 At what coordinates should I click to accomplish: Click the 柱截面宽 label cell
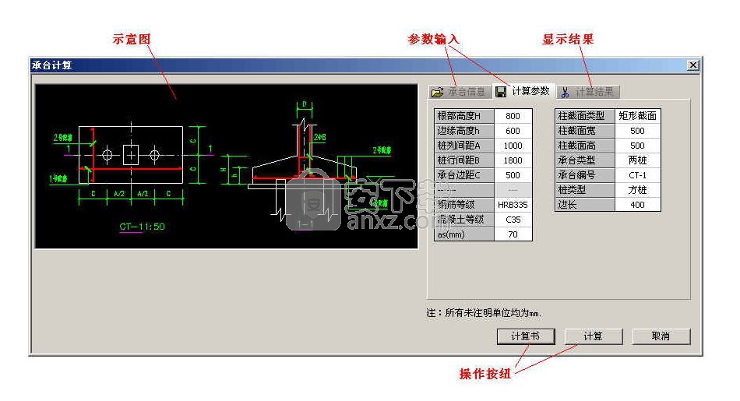pos(585,131)
